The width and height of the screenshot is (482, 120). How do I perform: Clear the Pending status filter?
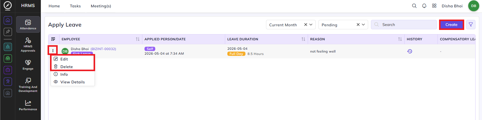[x=358, y=25]
